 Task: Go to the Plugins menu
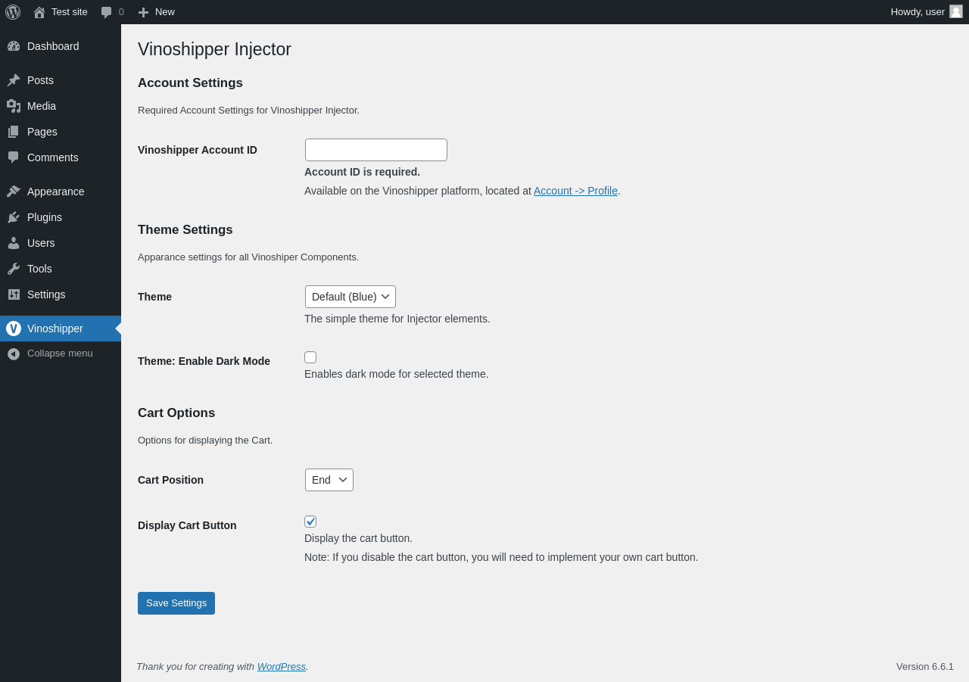pyautogui.click(x=61, y=217)
